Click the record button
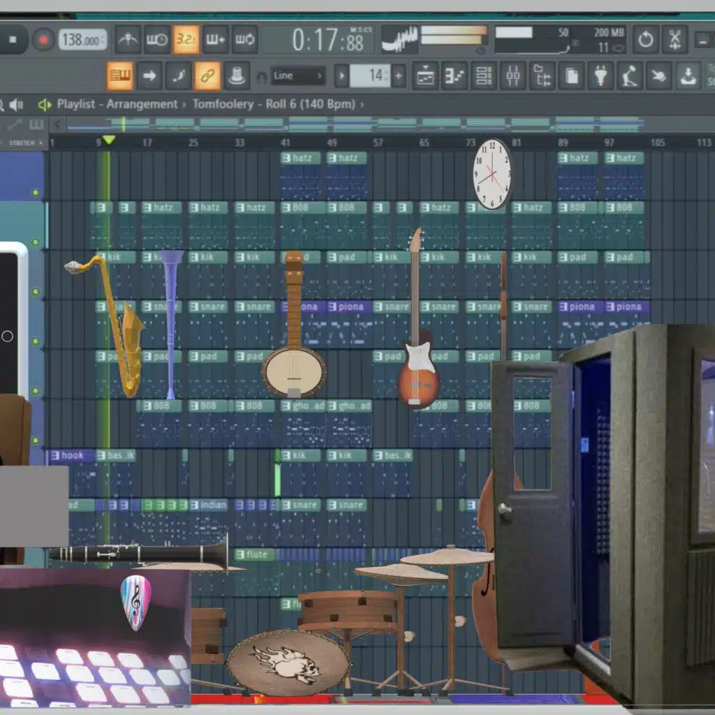Viewport: 715px width, 715px height. tap(43, 40)
